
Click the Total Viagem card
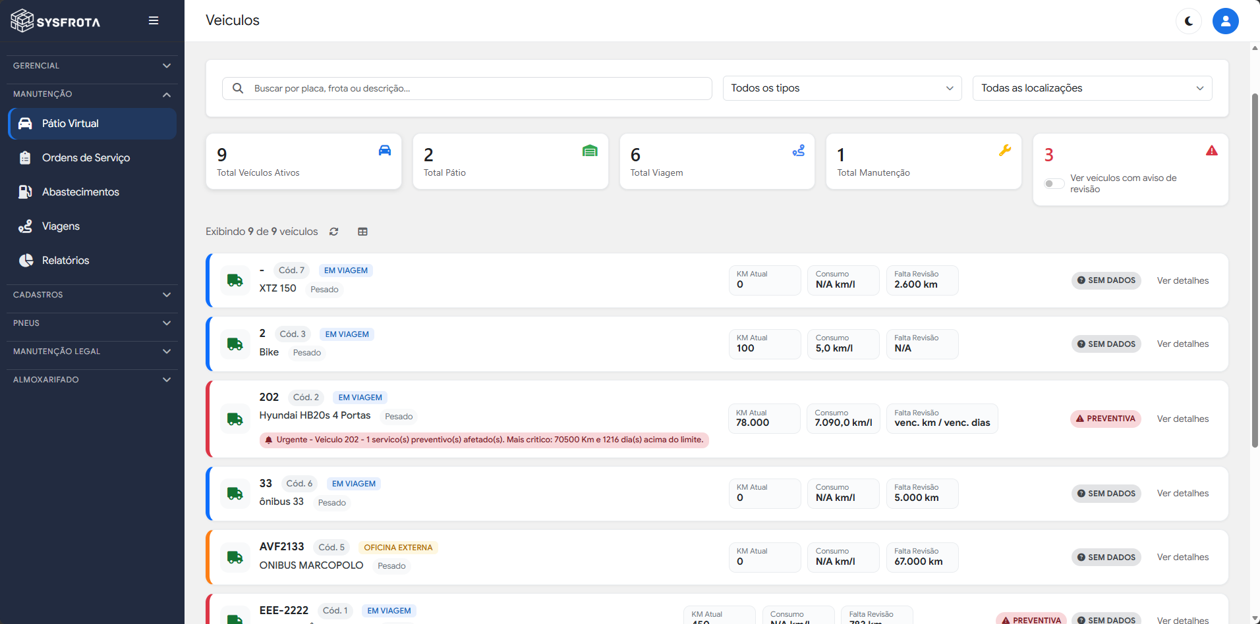tap(717, 162)
